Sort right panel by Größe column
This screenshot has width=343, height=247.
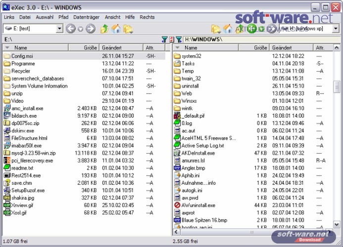(x=254, y=47)
